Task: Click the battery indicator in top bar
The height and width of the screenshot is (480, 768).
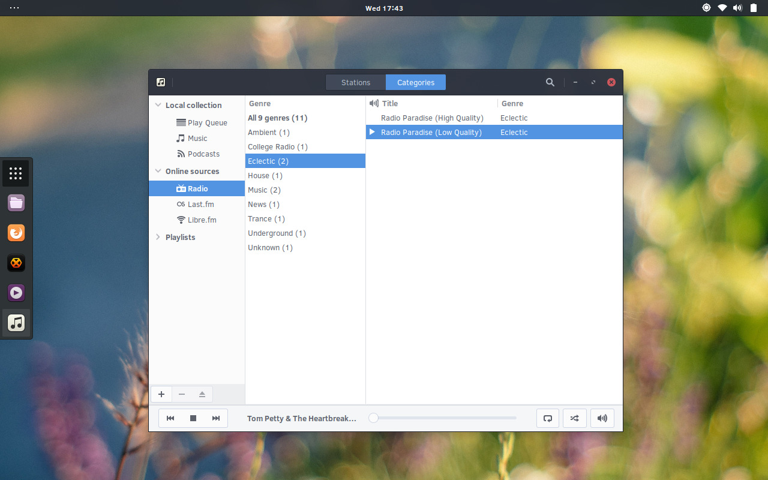Action: pos(754,8)
